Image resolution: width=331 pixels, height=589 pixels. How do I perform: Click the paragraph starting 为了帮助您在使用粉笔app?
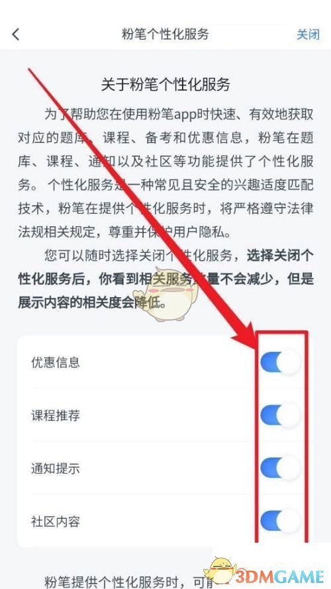tap(165, 173)
